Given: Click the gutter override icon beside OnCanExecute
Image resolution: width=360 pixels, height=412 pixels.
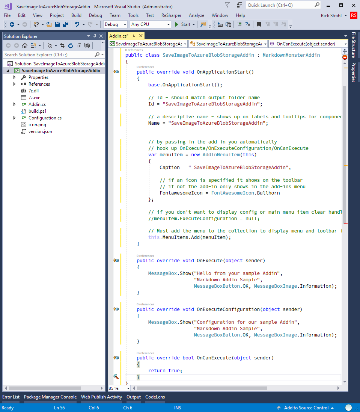Looking at the screenshot, I should point(116,358).
